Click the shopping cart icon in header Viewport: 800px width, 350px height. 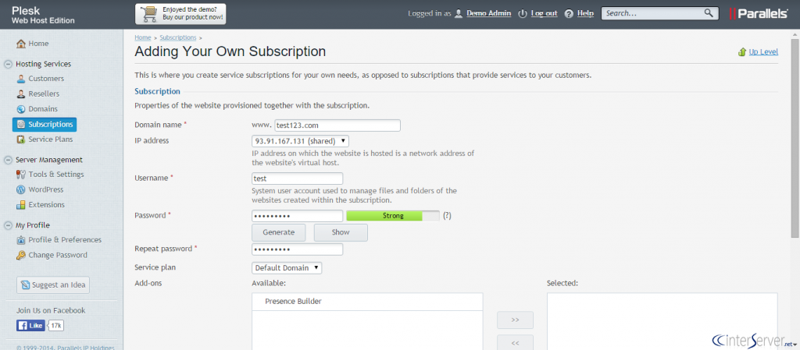pyautogui.click(x=149, y=14)
